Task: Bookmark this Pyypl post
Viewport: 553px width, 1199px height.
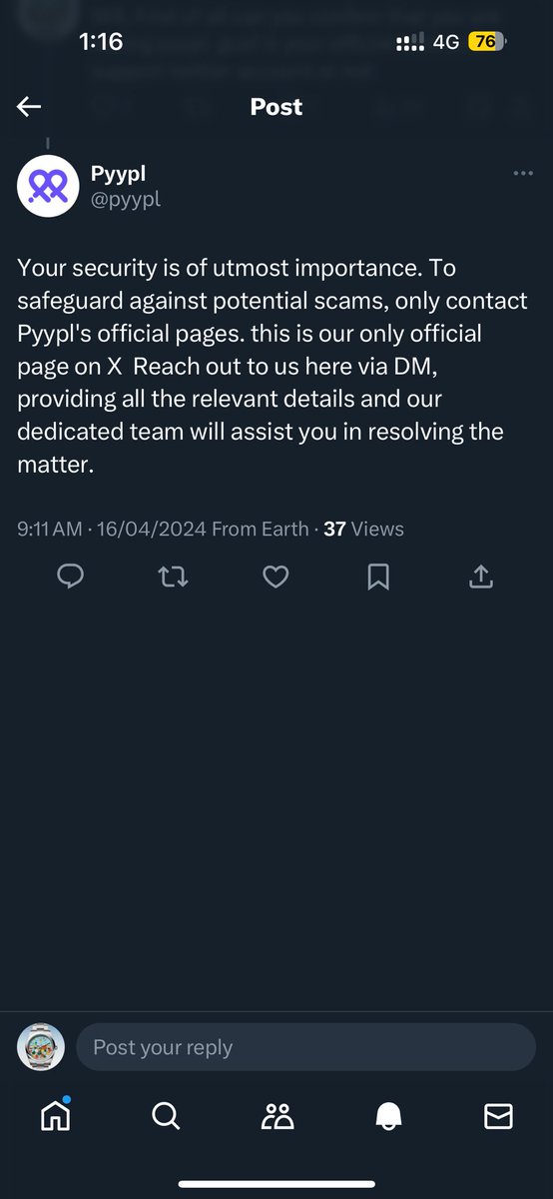Action: [378, 577]
